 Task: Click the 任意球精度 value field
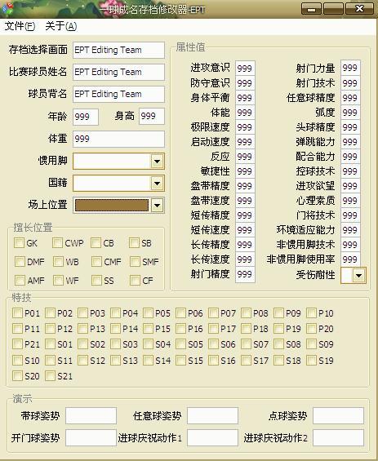(350, 98)
